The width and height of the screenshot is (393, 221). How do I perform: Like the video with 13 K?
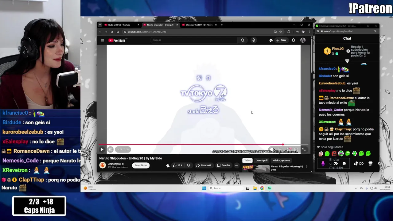[178, 165]
